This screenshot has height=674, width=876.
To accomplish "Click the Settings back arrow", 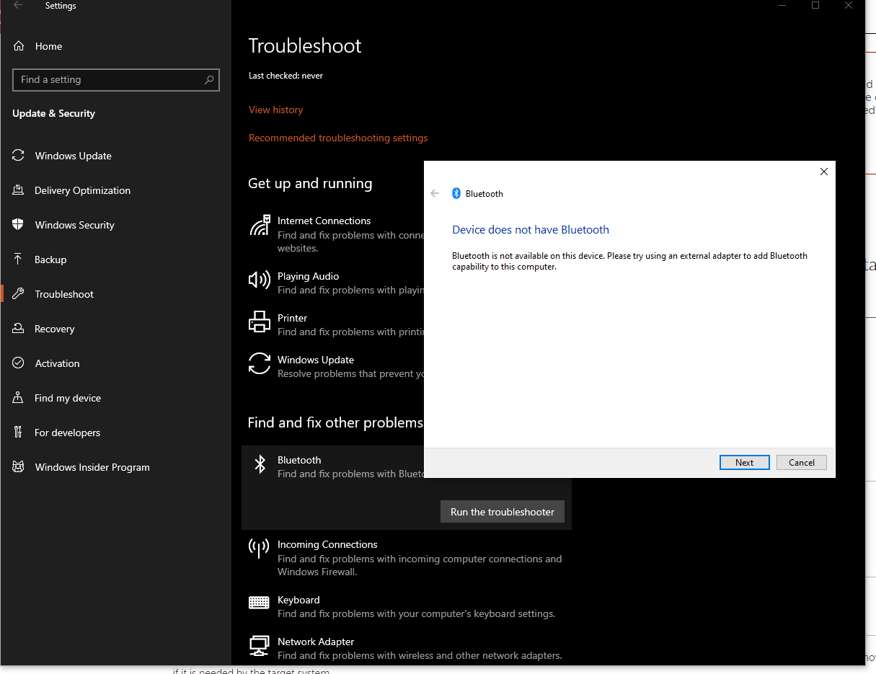I will (x=18, y=6).
